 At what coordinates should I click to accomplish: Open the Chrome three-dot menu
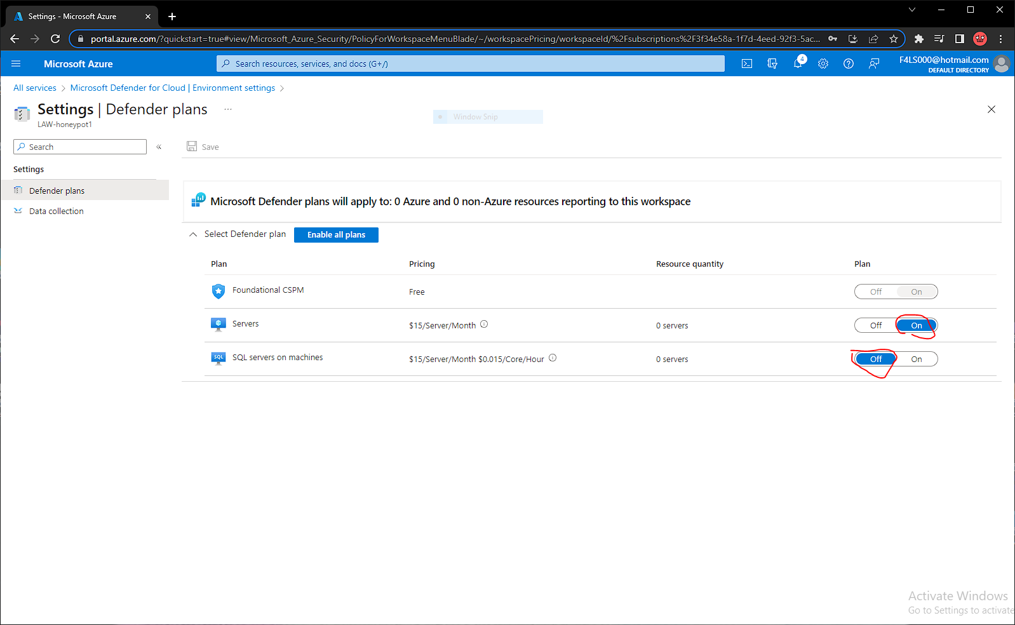1000,39
